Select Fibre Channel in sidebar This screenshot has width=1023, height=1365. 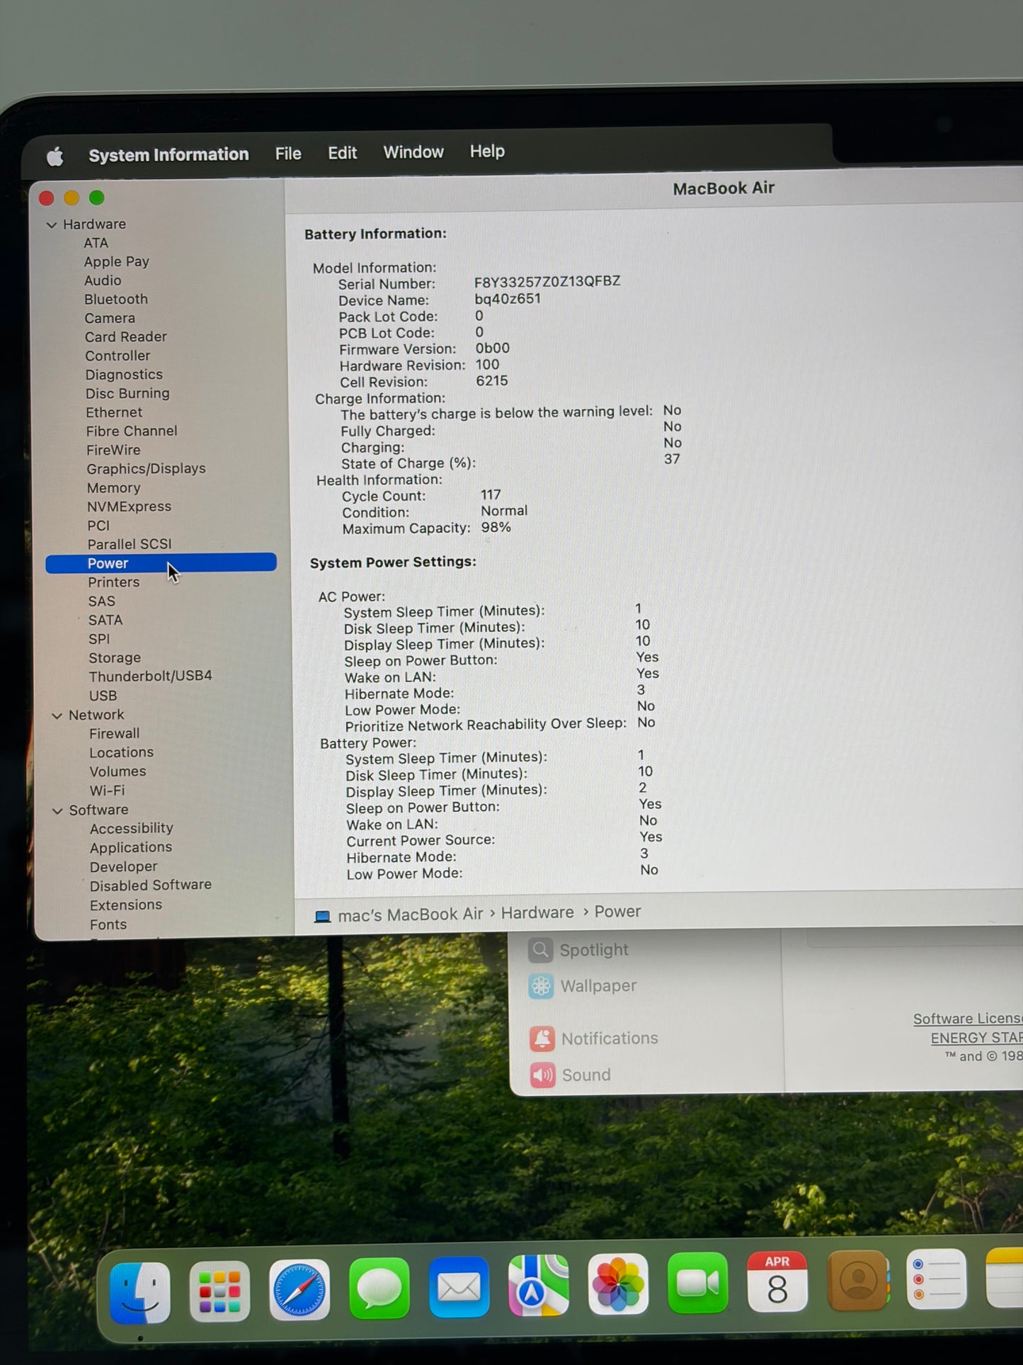coord(132,431)
